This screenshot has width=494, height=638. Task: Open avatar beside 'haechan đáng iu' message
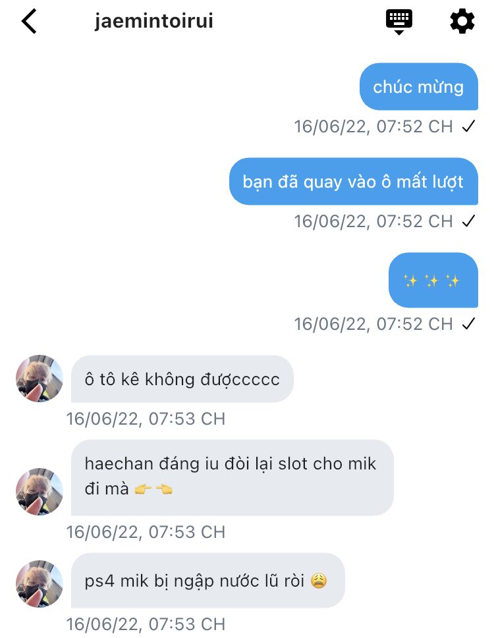40,492
